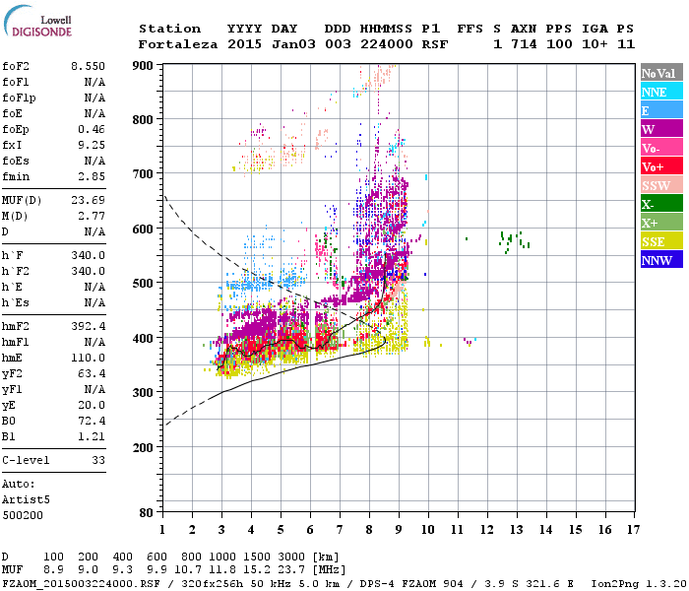Click the 9 MHz x-axis label
The height and width of the screenshot is (591, 689).
pos(399,530)
